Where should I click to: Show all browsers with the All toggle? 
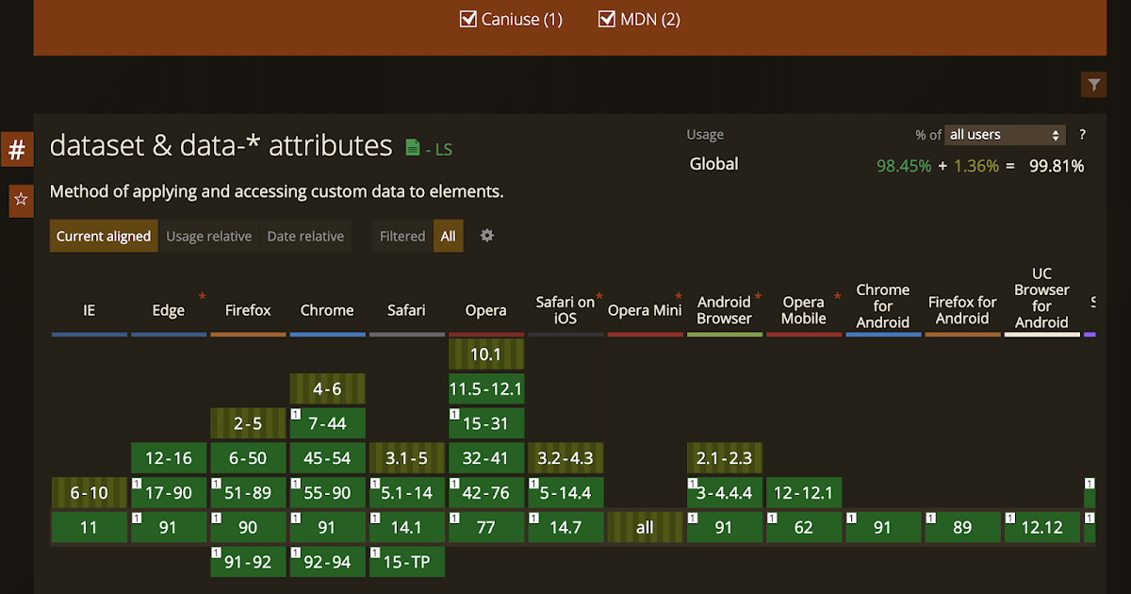448,236
